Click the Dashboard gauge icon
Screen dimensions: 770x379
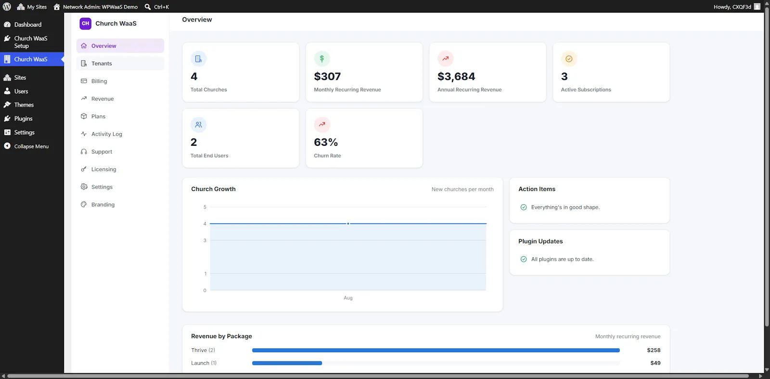tap(7, 25)
